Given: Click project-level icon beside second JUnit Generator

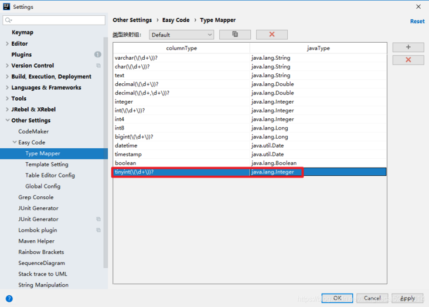Looking at the screenshot, I should 98,219.
